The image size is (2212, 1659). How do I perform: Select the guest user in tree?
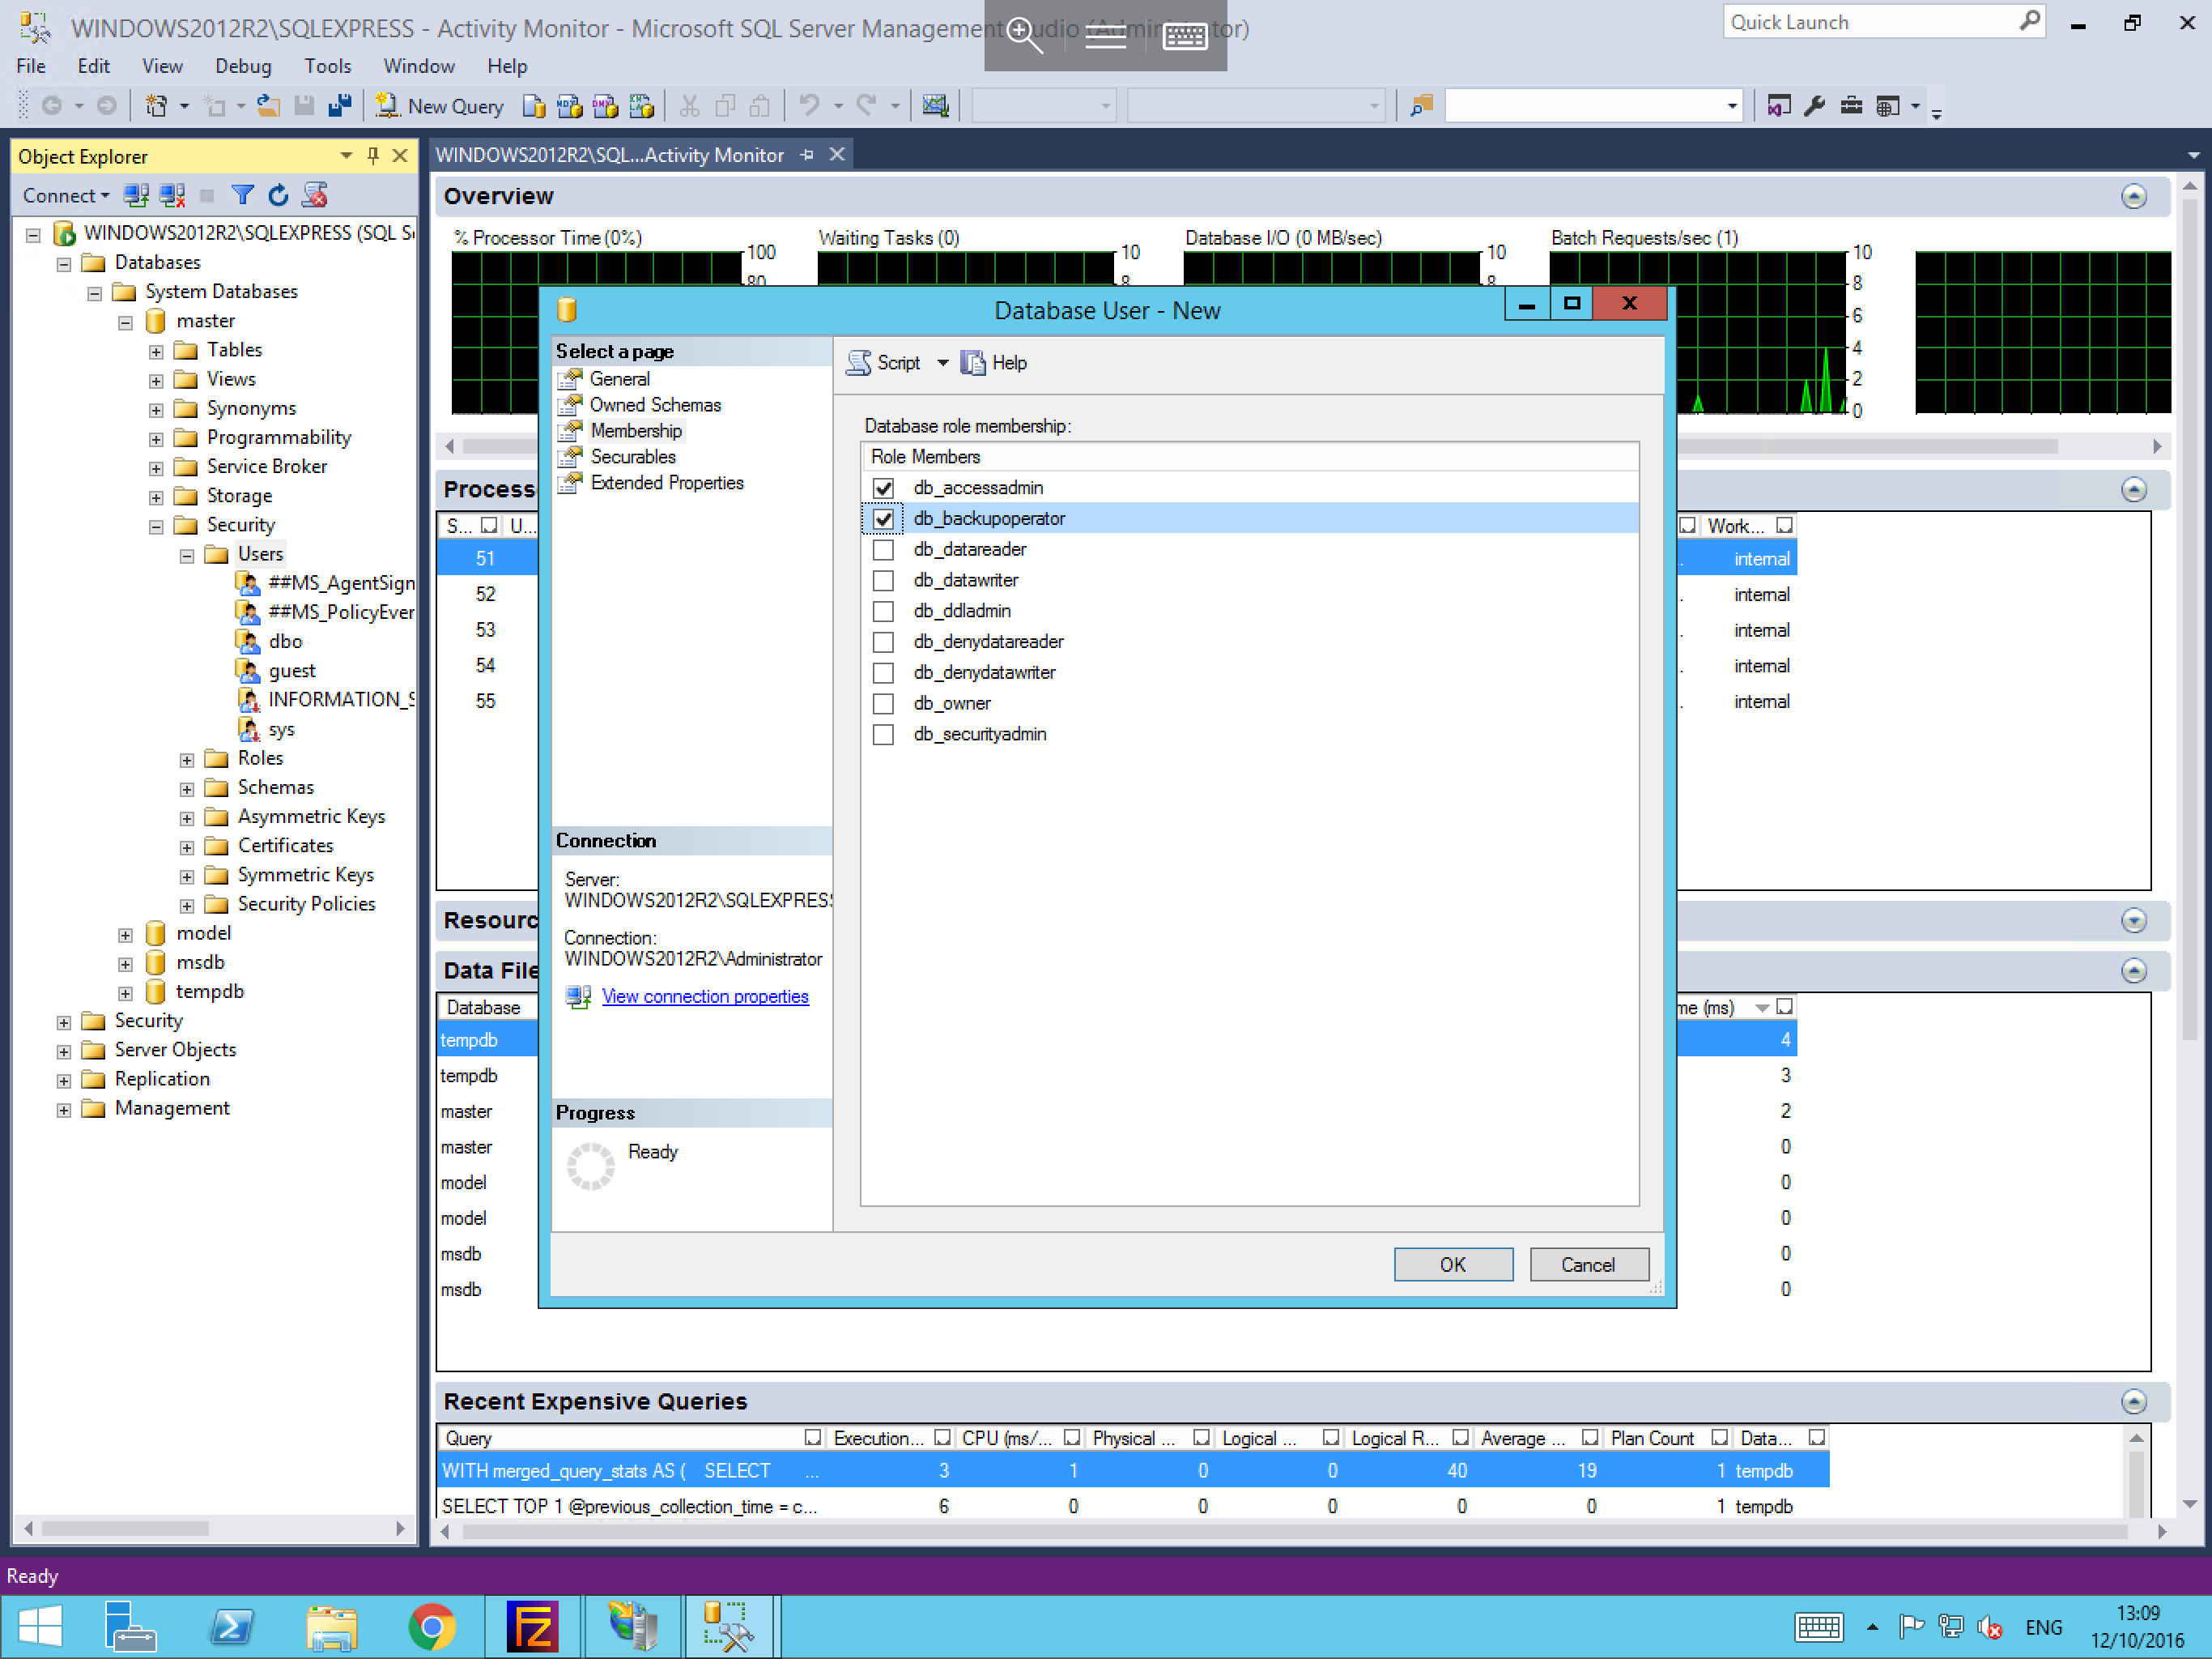tap(292, 671)
